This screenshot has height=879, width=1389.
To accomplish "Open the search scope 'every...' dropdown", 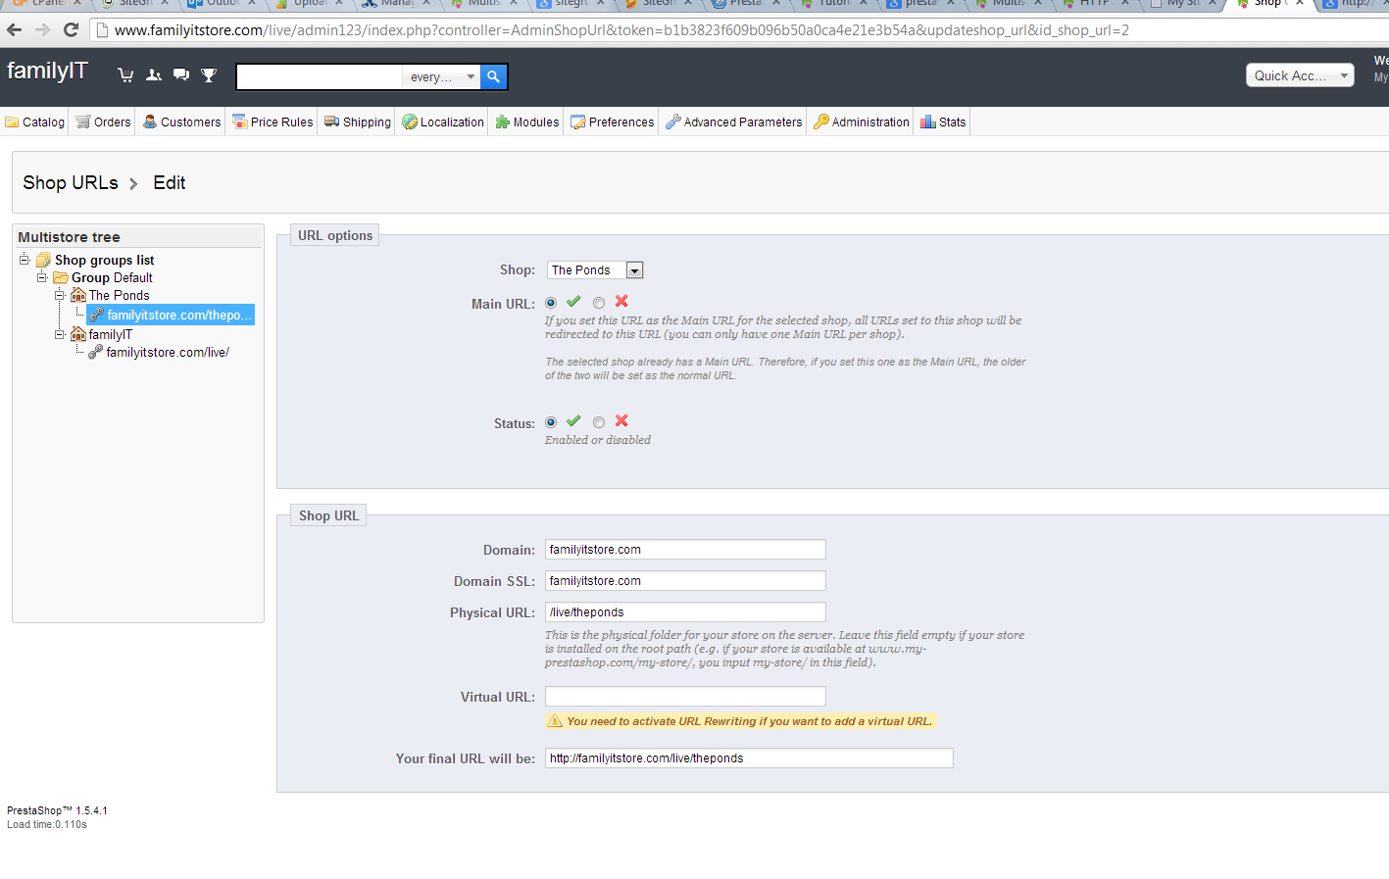I will coord(441,76).
